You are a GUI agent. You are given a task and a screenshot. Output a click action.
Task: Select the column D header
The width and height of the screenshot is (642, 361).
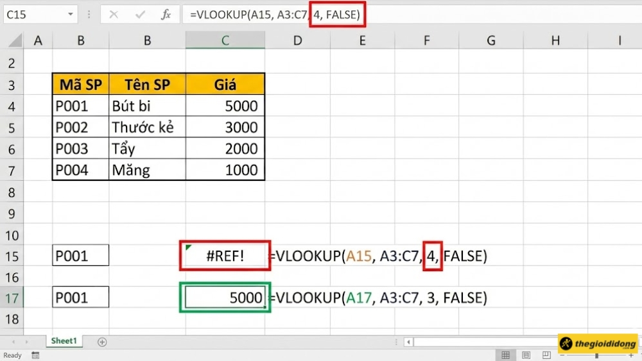tap(297, 40)
